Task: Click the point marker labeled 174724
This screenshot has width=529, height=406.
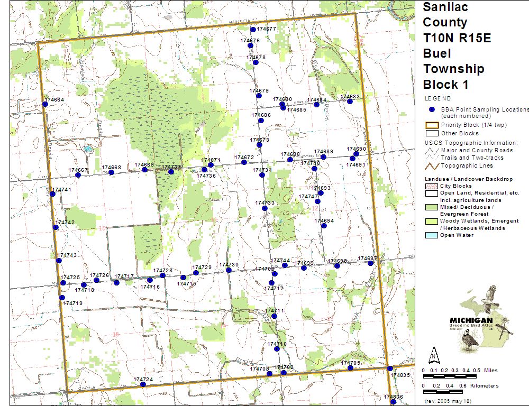Action: point(143,384)
